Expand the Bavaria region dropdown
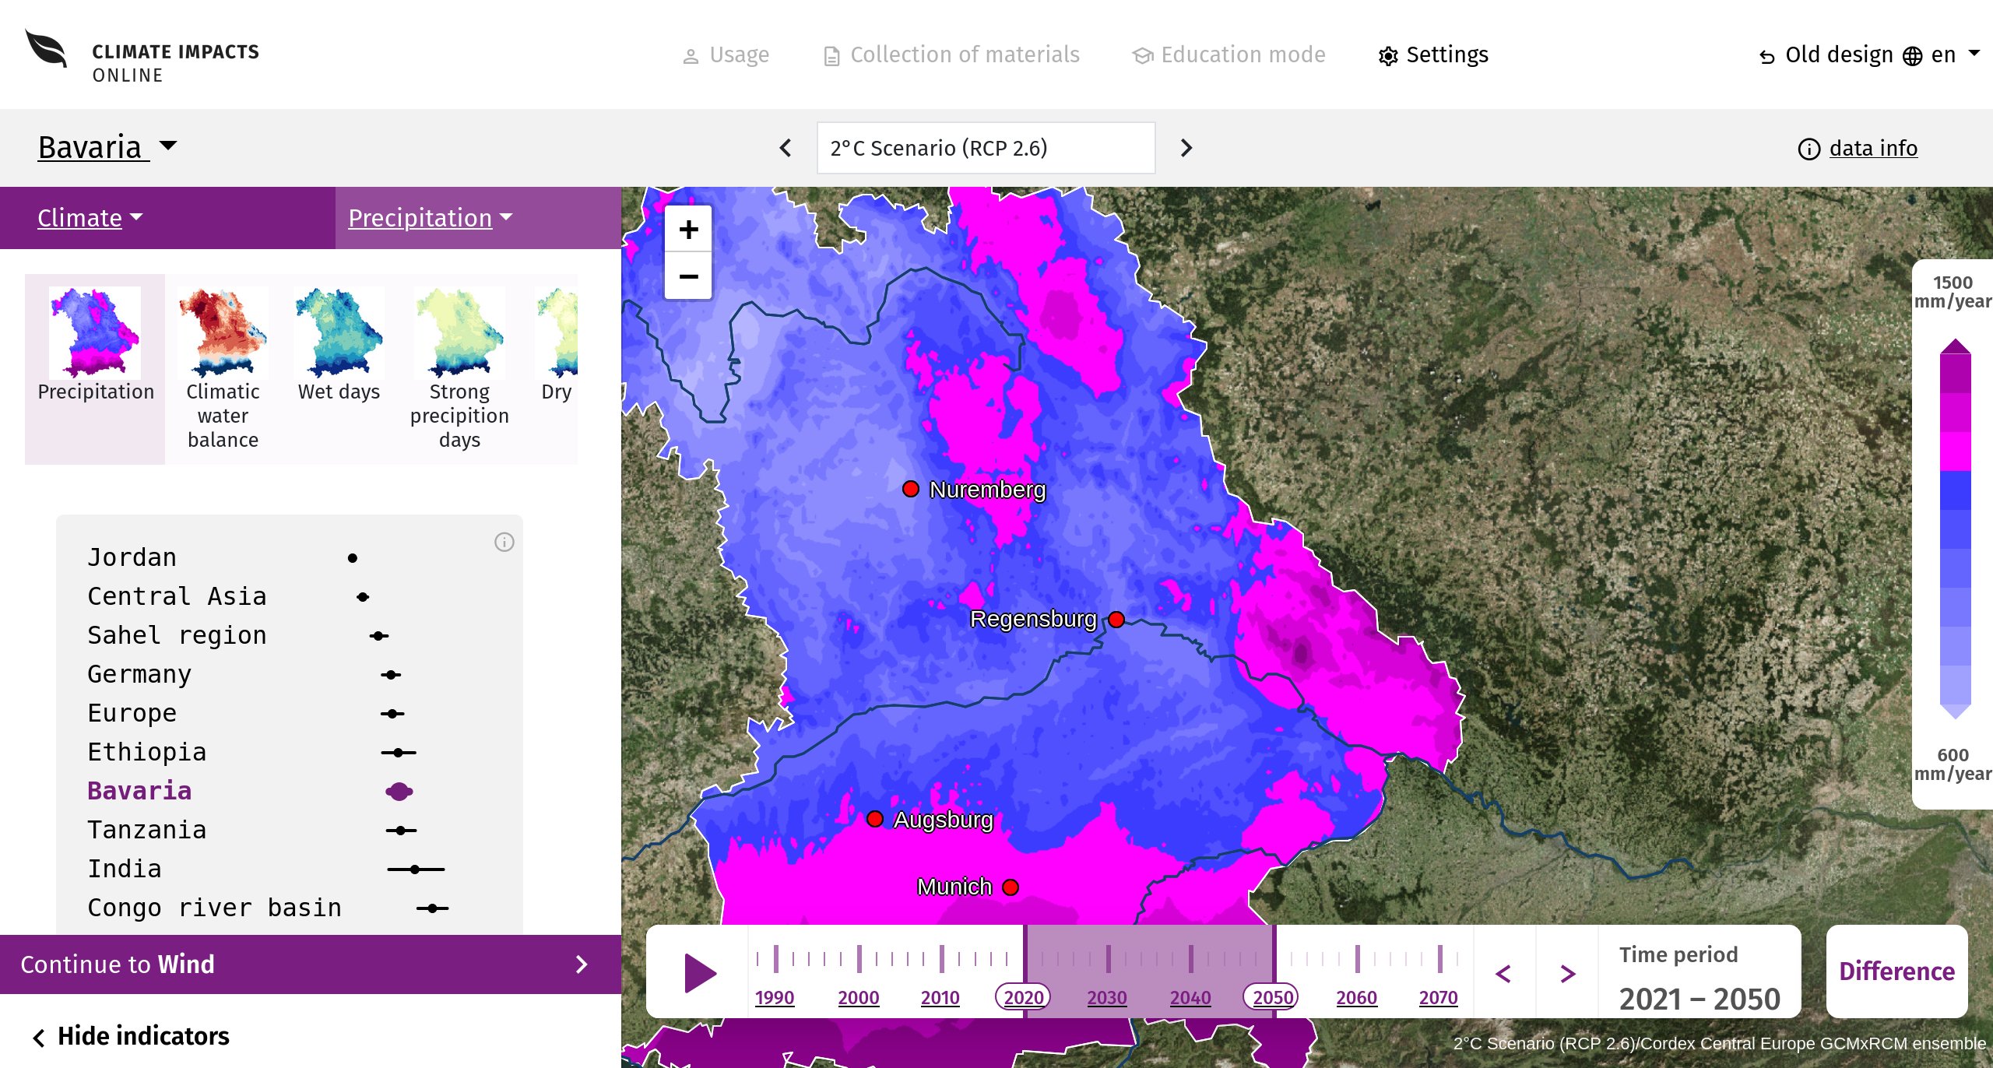This screenshot has height=1068, width=1993. 108,147
